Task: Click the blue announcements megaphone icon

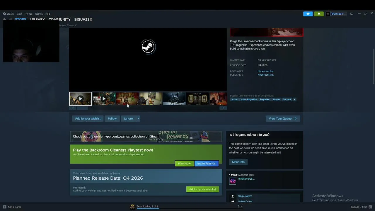Action: [x=308, y=14]
